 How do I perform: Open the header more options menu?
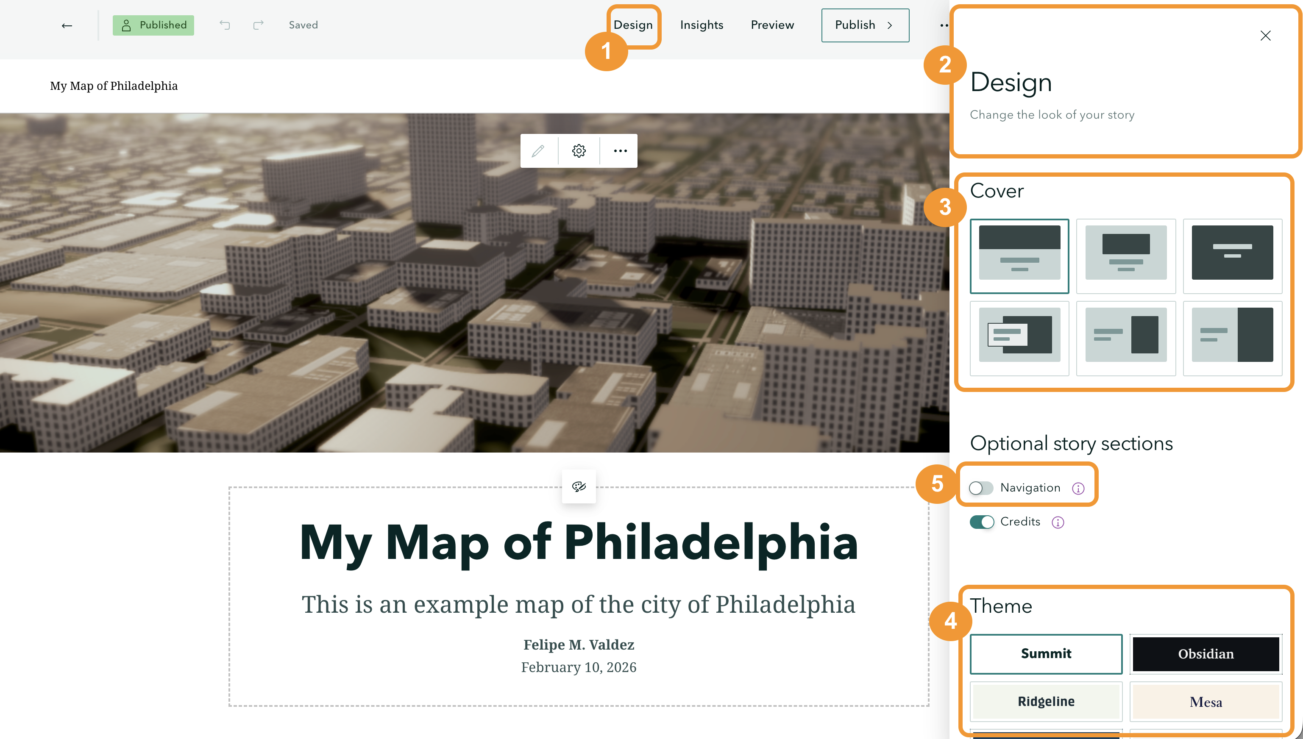coord(944,25)
